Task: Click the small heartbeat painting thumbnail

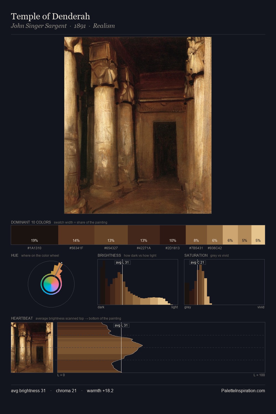Action: point(32,347)
